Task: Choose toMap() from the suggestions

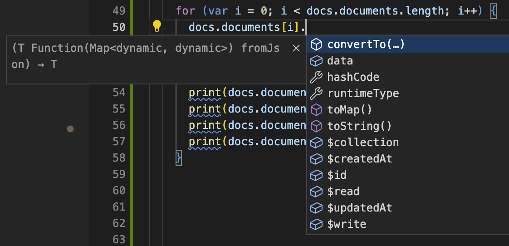Action: coord(408,110)
